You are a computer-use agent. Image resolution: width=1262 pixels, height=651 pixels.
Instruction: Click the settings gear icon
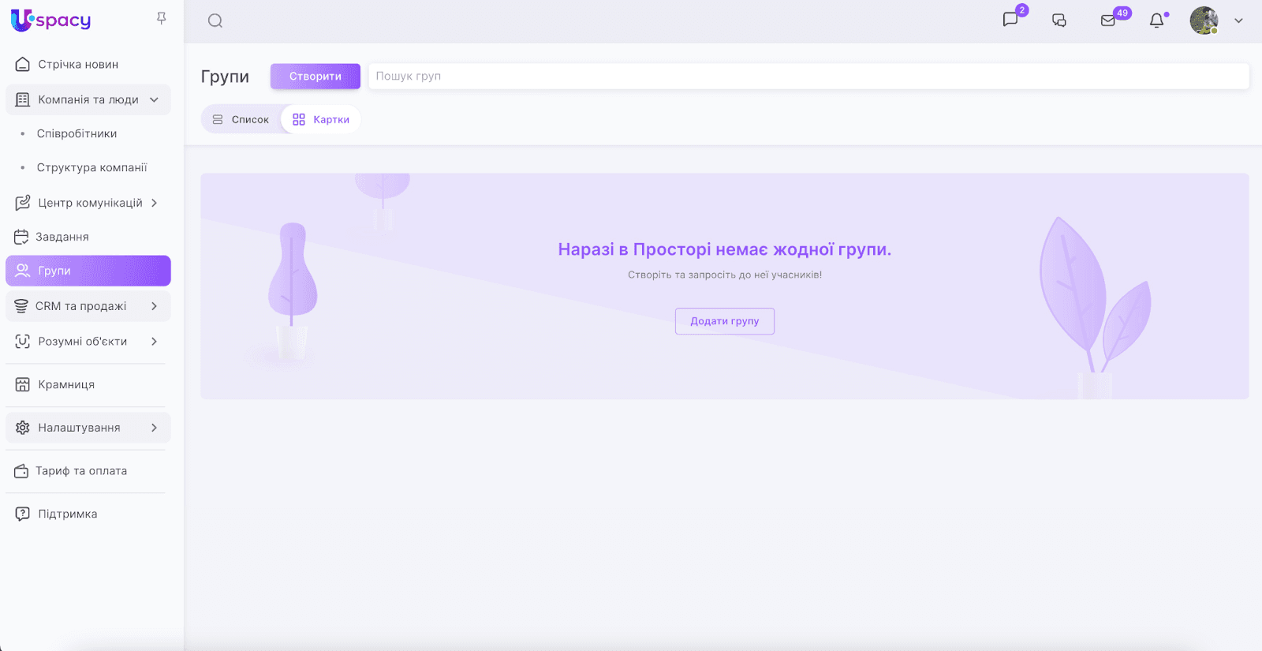coord(23,428)
